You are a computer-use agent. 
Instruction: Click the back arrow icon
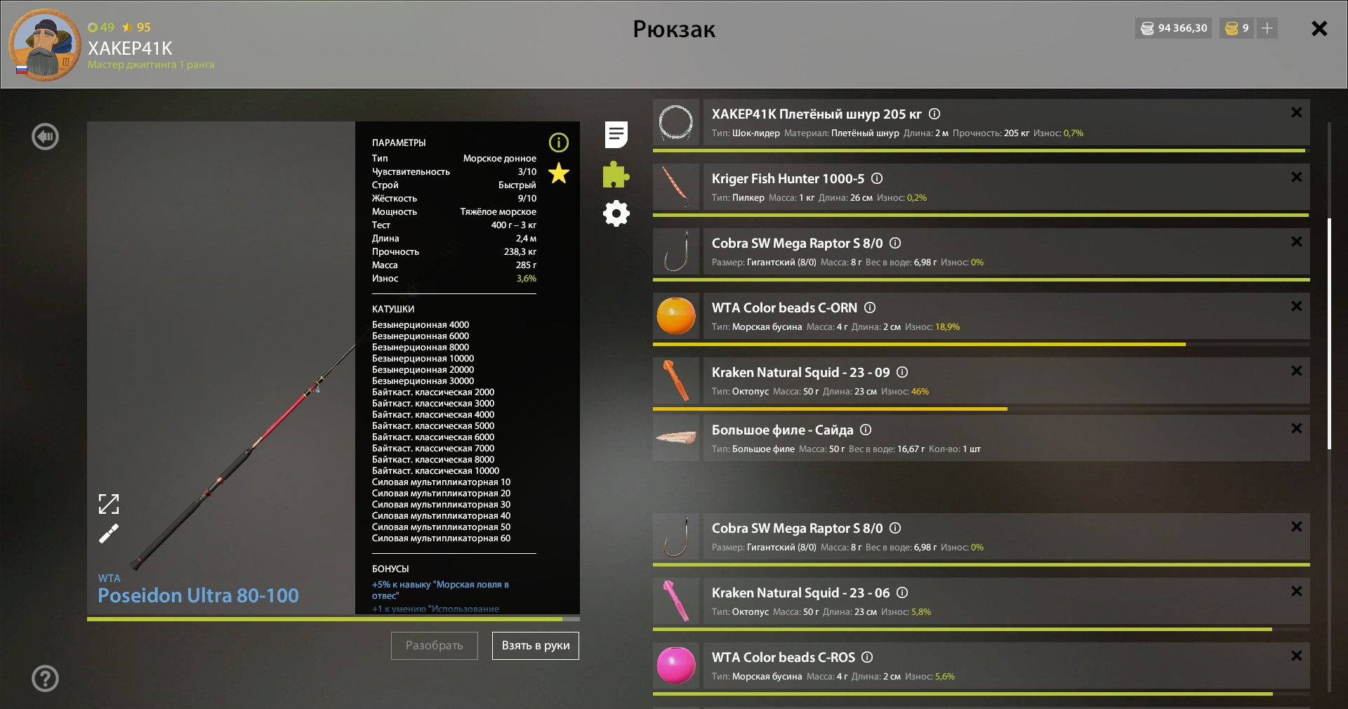click(46, 136)
